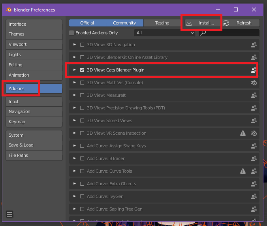Enable IvyGen add-on checkbox
Image resolution: width=267 pixels, height=226 pixels.
pyautogui.click(x=82, y=196)
